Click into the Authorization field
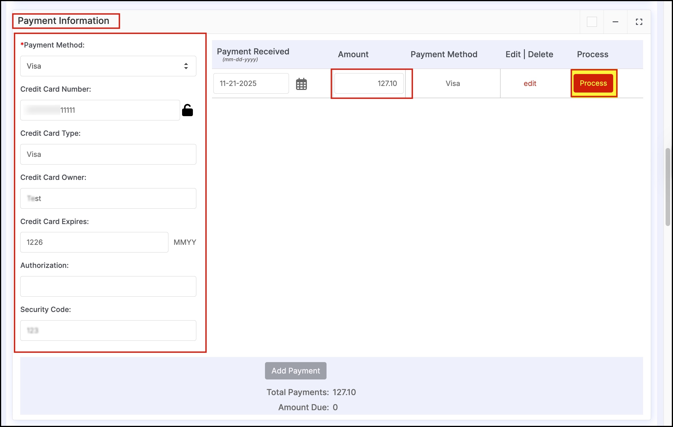Viewport: 673px width, 427px height. (x=108, y=286)
